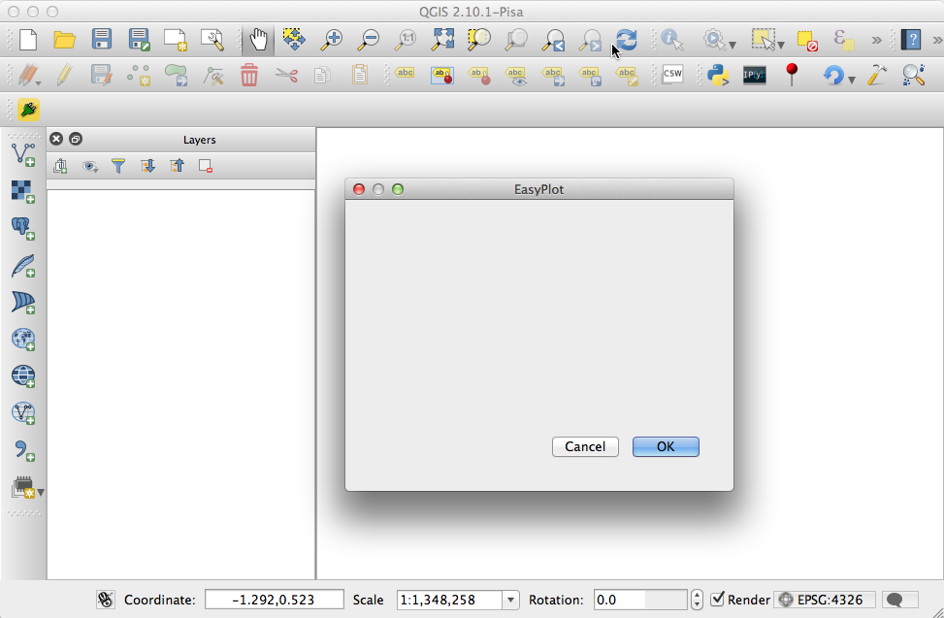Click the Refresh map icon
This screenshot has height=618, width=944.
626,40
